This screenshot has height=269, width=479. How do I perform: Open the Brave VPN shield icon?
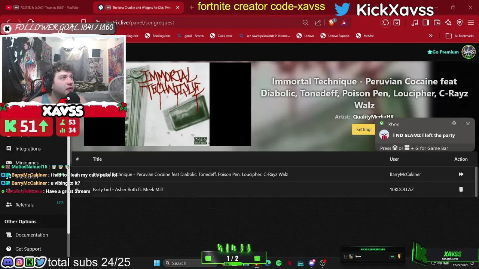click(x=460, y=22)
